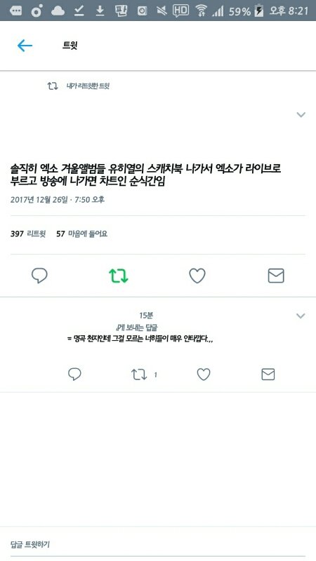View the 57 마음에 들어요 list

82,234
